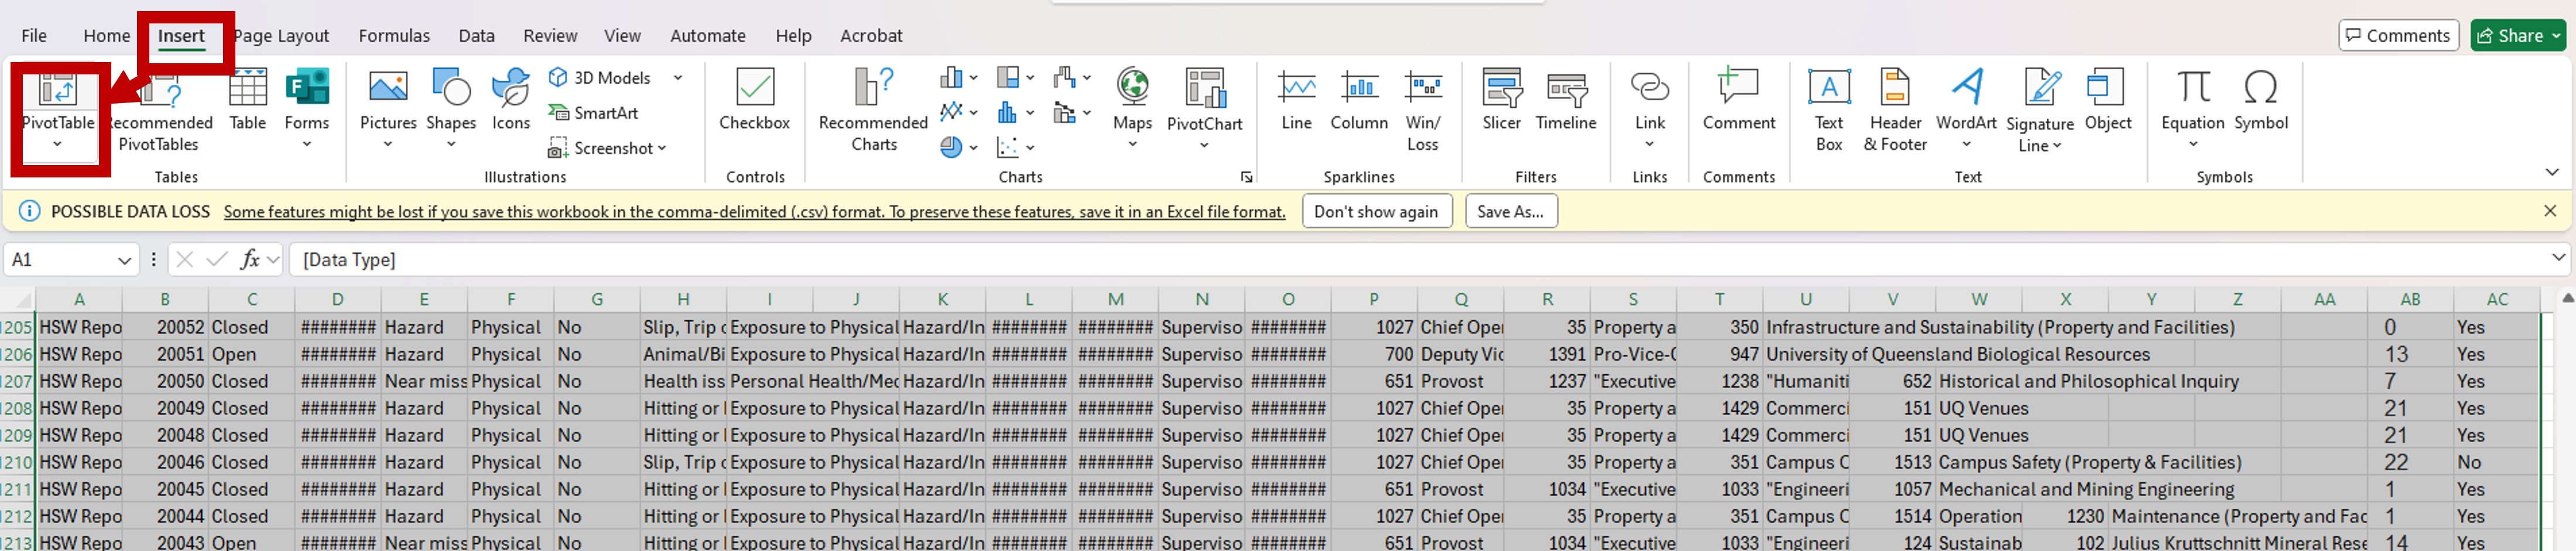Insert Pictures from the Illustrations group
Screen dimensions: 2576x551
pyautogui.click(x=388, y=108)
